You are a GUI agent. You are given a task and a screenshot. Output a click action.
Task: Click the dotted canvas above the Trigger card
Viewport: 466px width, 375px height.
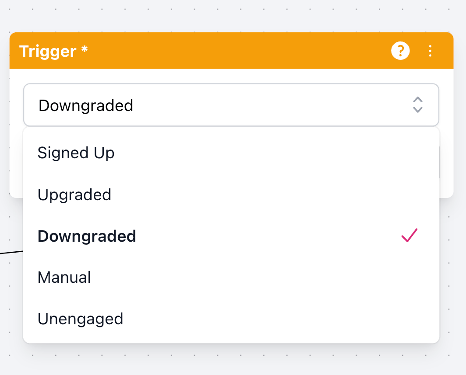point(232,15)
